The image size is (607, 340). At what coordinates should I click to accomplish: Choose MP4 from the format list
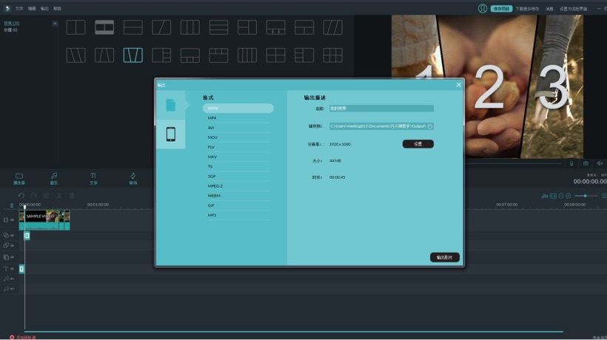(x=212, y=118)
